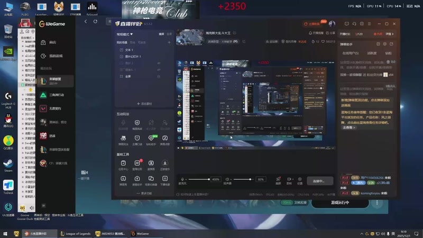The height and width of the screenshot is (238, 423).
Task: Open 星海任务 AD icon with red badge
Action: tap(137, 163)
